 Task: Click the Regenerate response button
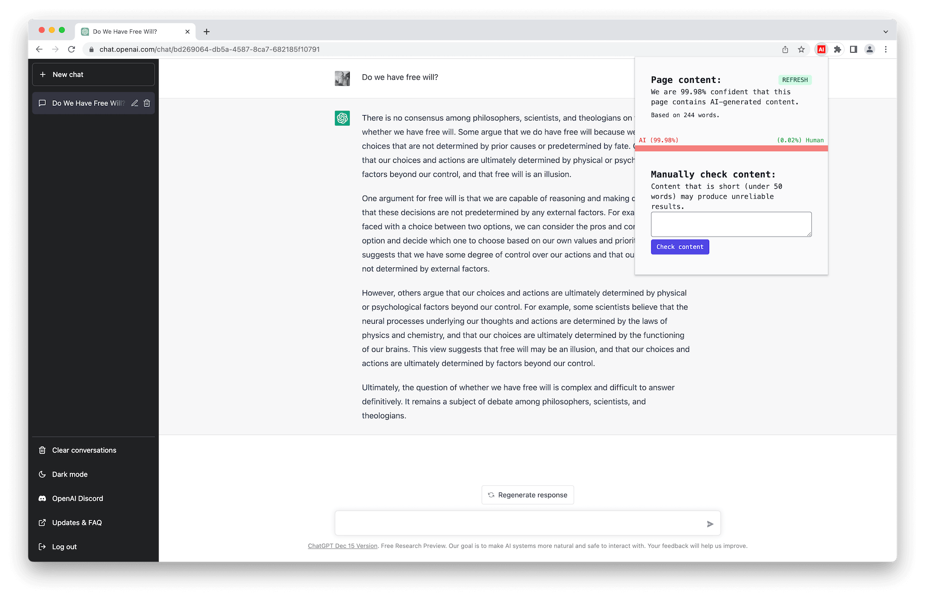(x=527, y=494)
